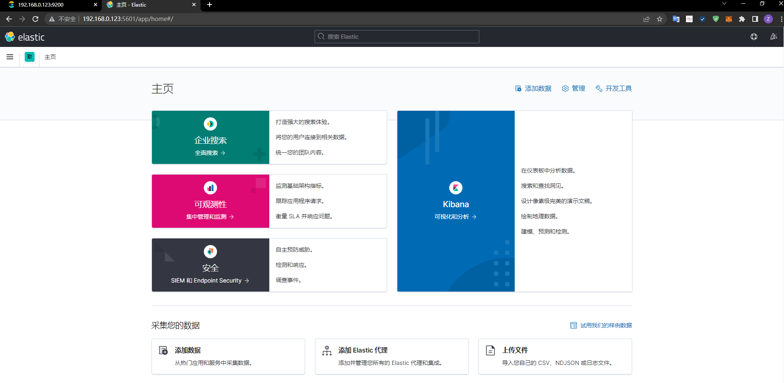Click the 采集您的数据 heading
The height and width of the screenshot is (383, 784).
[176, 325]
